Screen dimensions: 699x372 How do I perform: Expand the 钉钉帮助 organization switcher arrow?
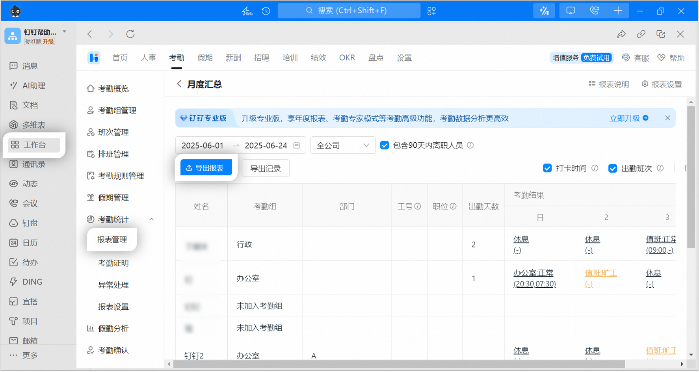(65, 32)
